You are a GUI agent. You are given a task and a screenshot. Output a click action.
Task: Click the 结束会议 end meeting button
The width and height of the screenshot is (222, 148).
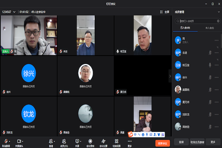162,143
